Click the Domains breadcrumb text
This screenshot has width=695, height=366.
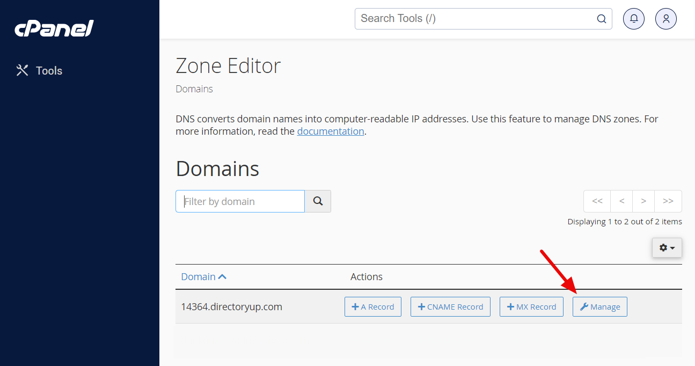point(194,89)
